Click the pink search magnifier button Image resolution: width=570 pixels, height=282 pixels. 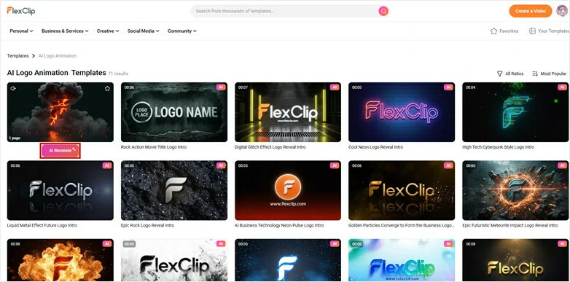tap(383, 11)
